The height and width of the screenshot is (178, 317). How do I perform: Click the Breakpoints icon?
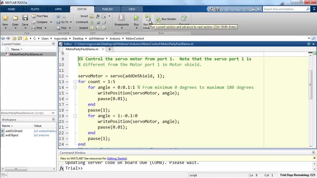[121, 18]
